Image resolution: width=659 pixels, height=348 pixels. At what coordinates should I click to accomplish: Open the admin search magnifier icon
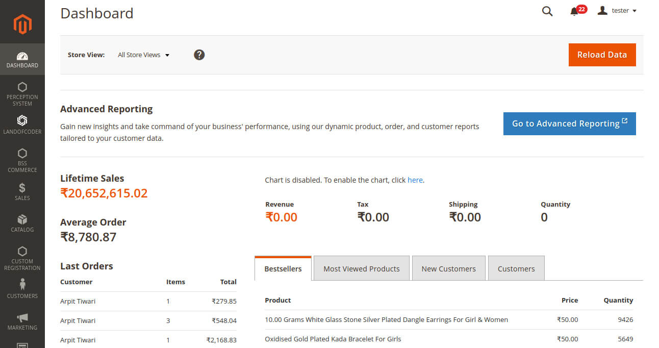547,11
